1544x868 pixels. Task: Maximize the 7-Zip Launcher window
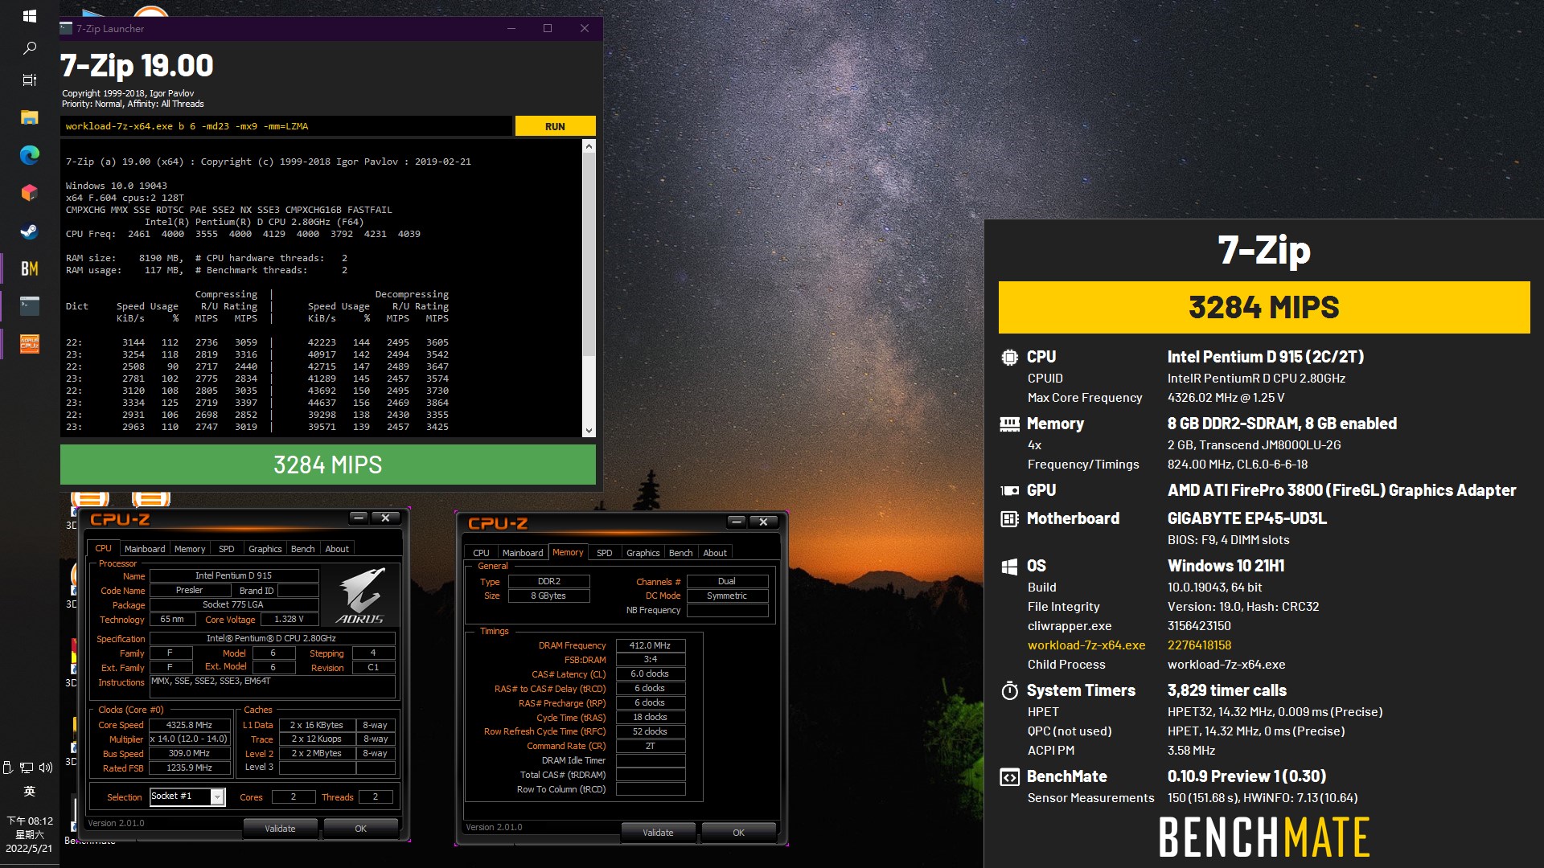click(x=548, y=28)
